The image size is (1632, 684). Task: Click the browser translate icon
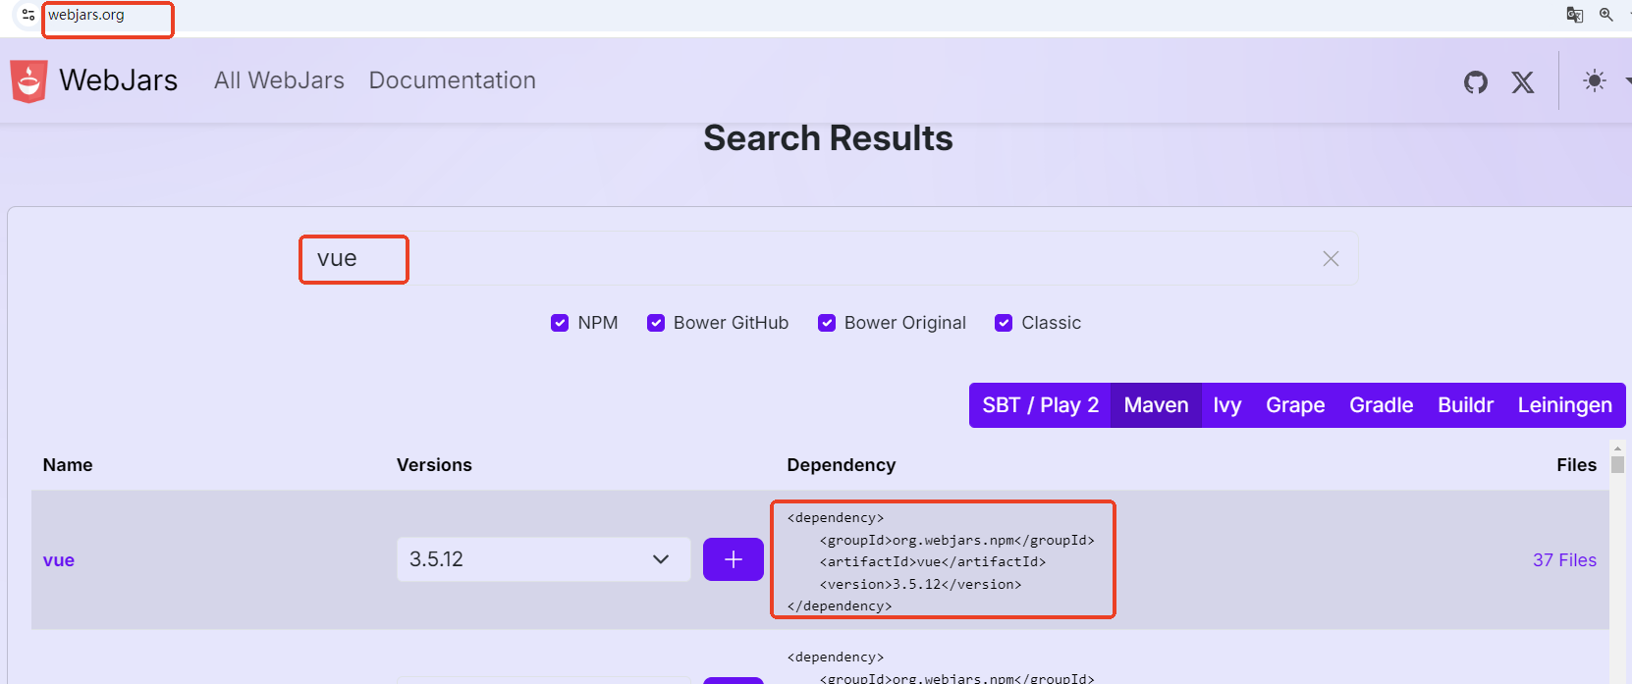(1574, 15)
